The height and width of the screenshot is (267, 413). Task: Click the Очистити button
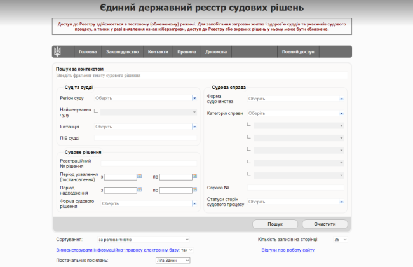pyautogui.click(x=325, y=224)
